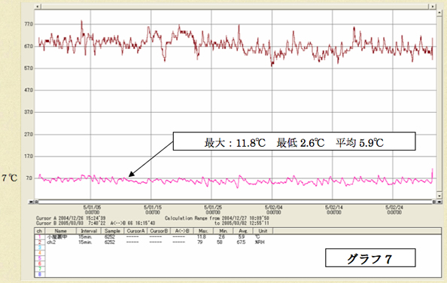Toggle channel 1 pink number button
Viewport: 447px width, 283px height.
point(40,237)
